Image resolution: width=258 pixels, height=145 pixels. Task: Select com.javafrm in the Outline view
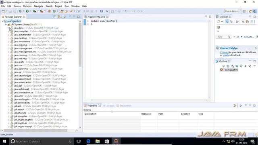tap(231, 70)
